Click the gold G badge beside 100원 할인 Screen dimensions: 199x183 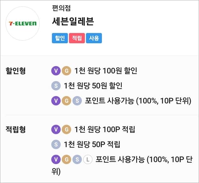click(x=66, y=71)
